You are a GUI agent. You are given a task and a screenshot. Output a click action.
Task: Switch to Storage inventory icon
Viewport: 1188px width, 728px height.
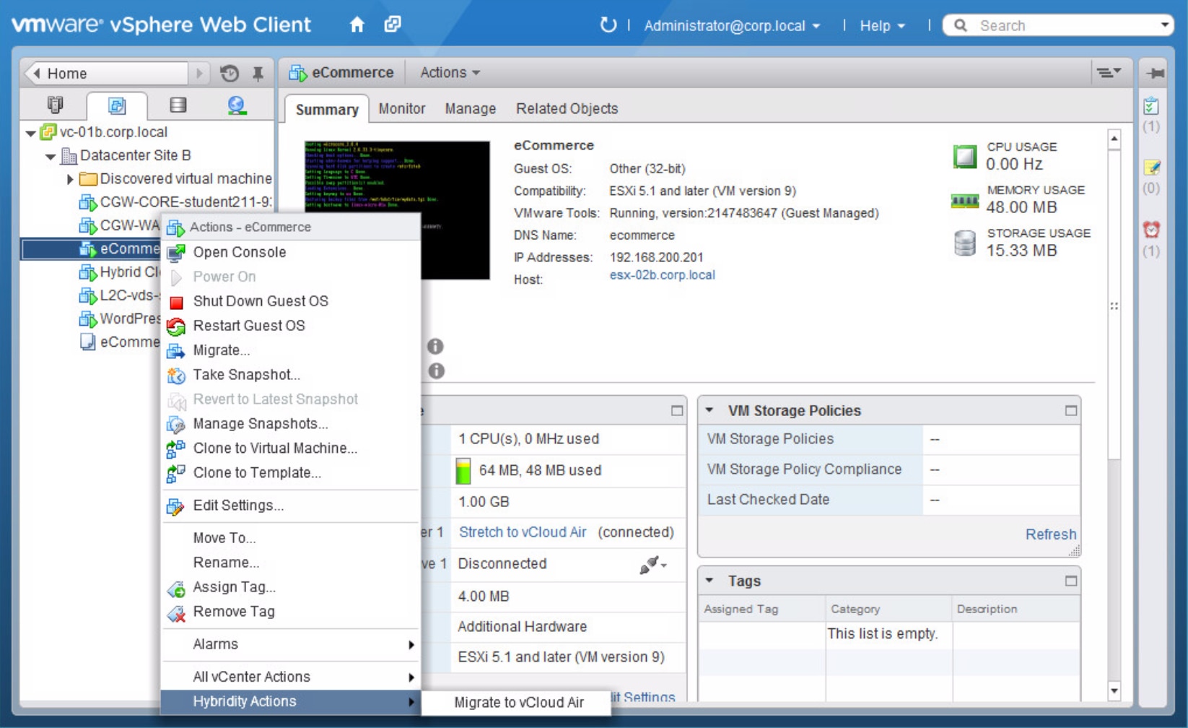coord(178,106)
